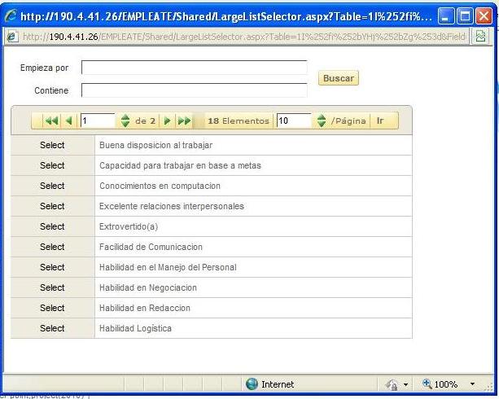Click the Internet zone globe icon
This screenshot has height=399, width=499.
[x=252, y=384]
